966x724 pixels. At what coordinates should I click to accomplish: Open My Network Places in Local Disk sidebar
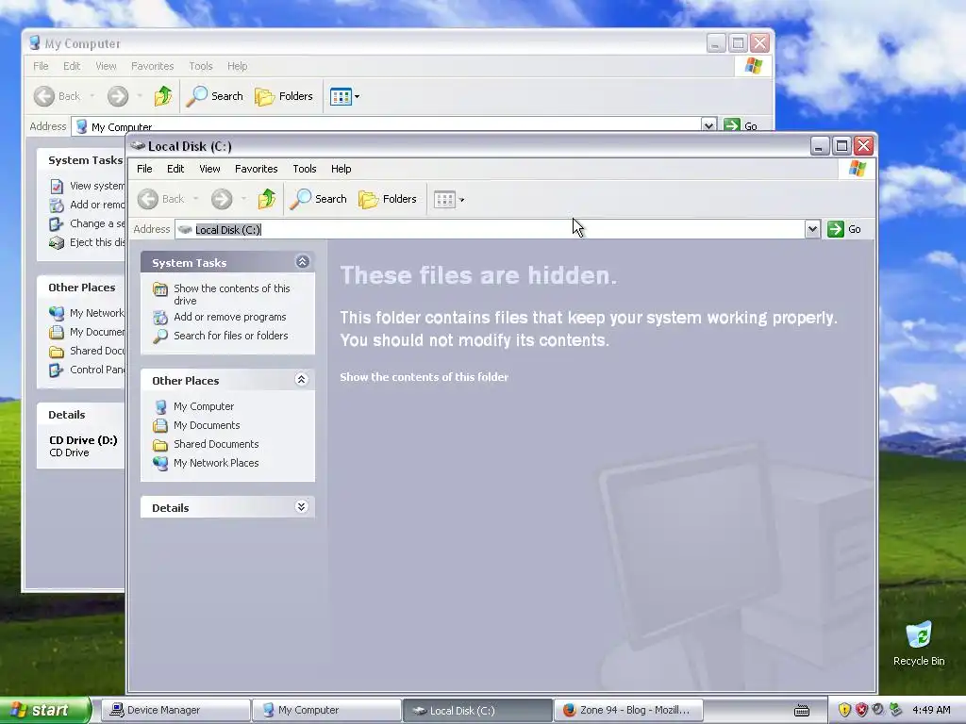pyautogui.click(x=216, y=463)
